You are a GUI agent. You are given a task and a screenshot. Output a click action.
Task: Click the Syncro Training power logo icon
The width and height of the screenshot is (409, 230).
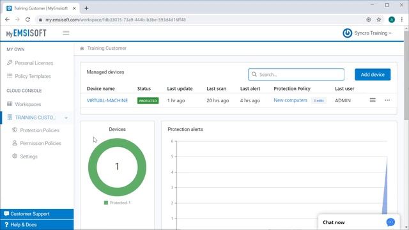[x=347, y=33]
